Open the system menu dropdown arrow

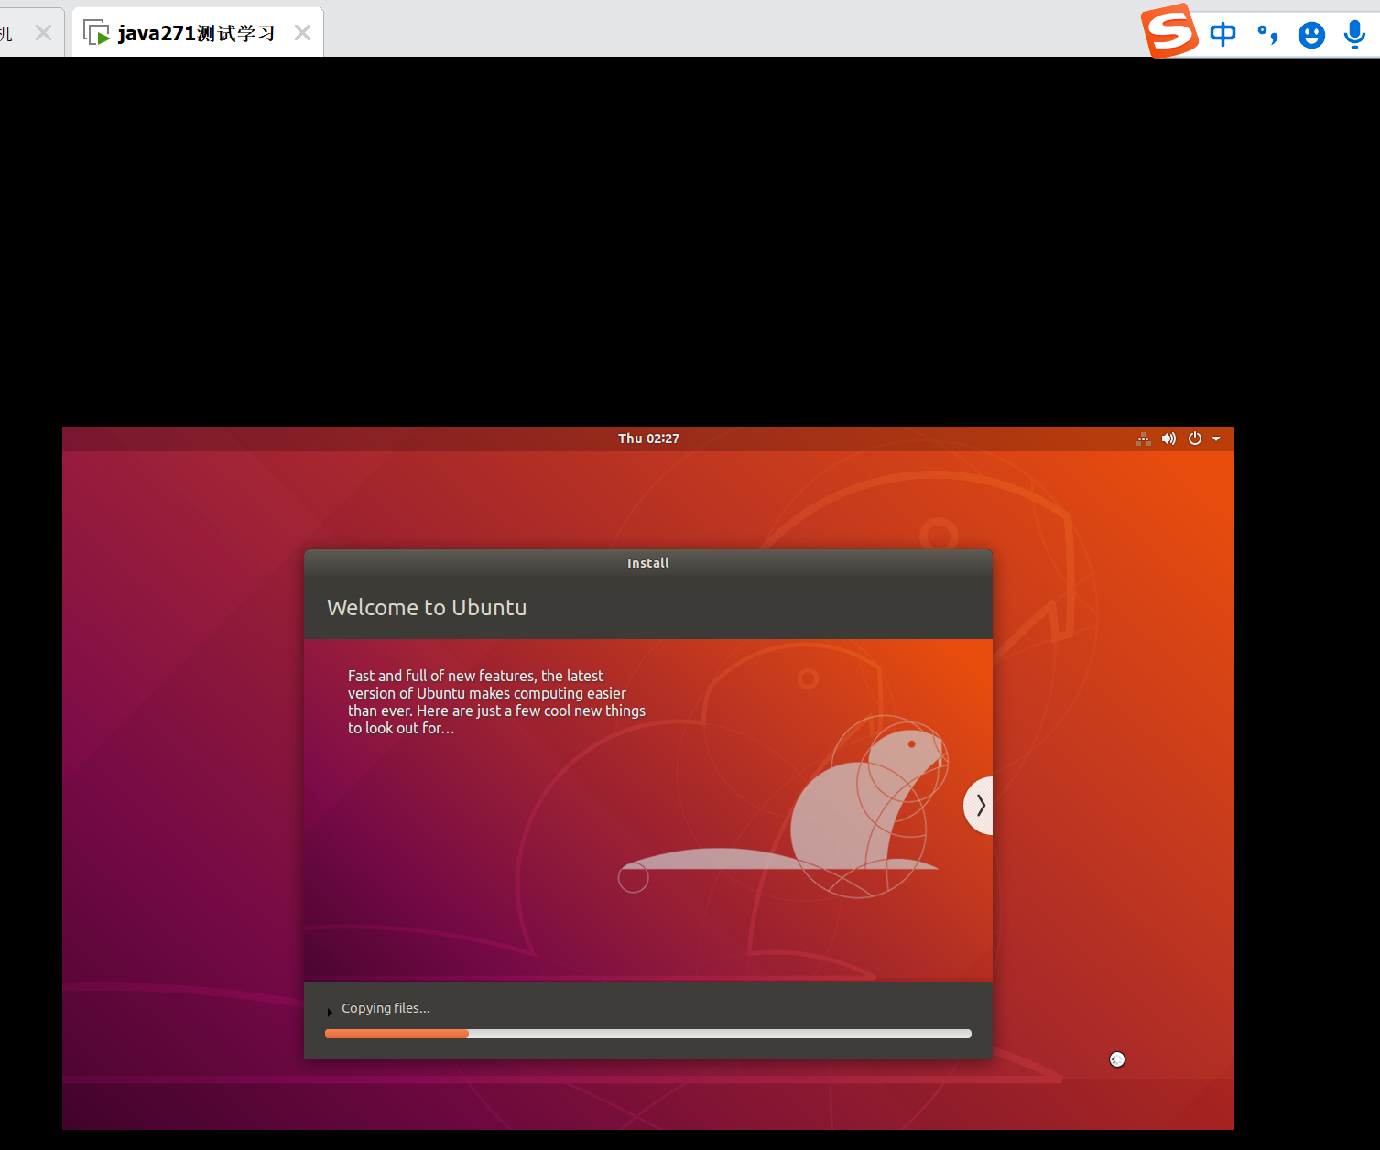pyautogui.click(x=1216, y=439)
